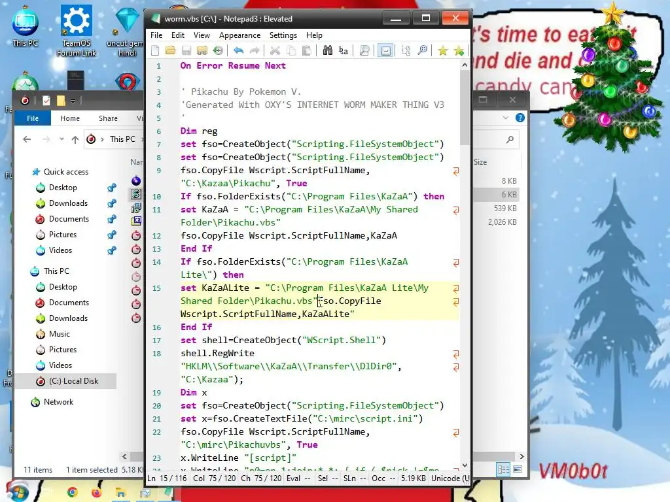
Task: Click the Copy icon in Notepad3 toolbar
Action: coord(291,51)
